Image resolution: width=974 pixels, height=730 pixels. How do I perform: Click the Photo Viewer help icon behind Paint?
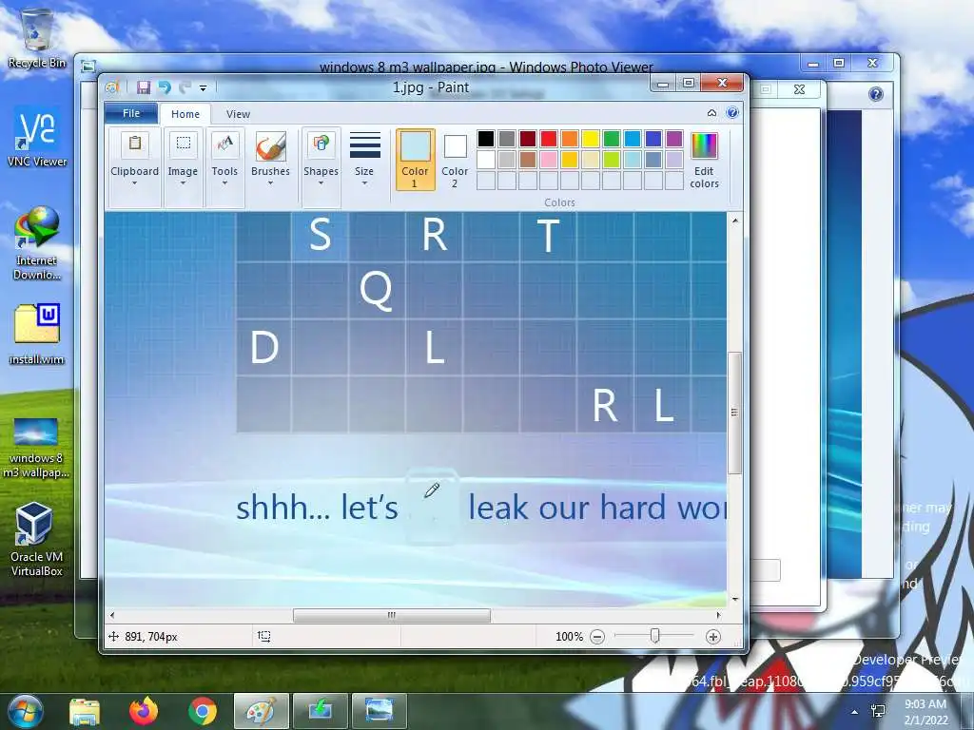pyautogui.click(x=876, y=94)
